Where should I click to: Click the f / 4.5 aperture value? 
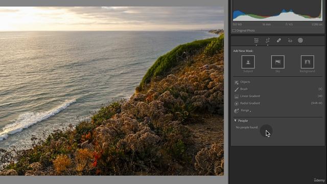point(289,25)
